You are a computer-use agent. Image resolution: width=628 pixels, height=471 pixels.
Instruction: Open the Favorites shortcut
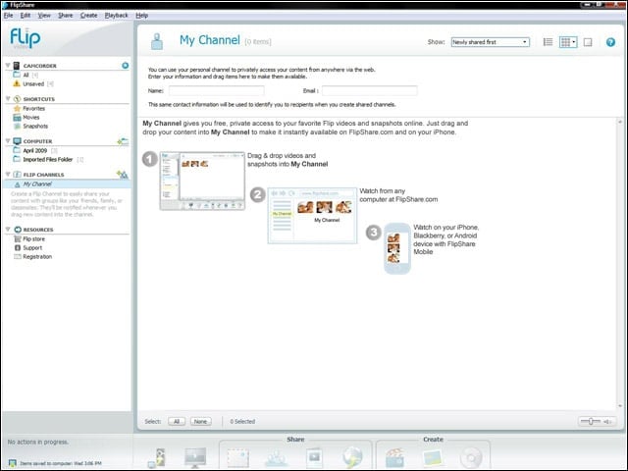tap(29, 108)
